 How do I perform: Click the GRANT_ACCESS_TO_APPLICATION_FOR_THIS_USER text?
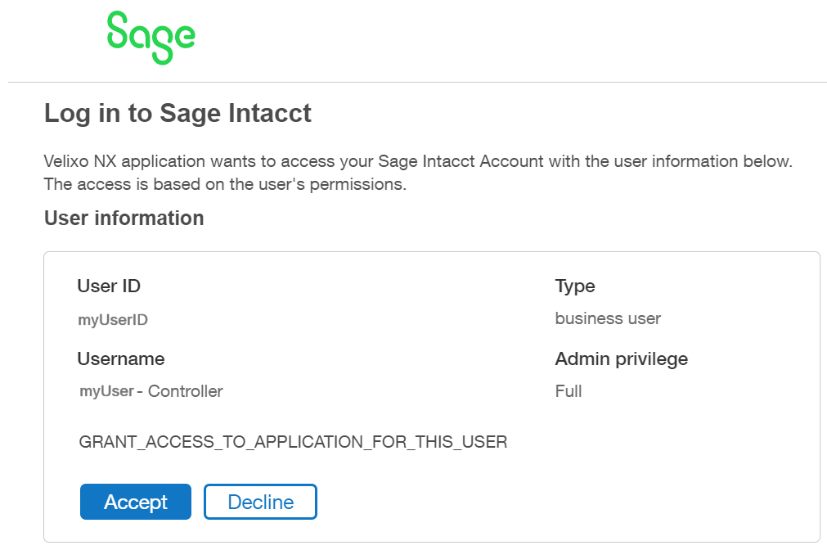pyautogui.click(x=293, y=442)
